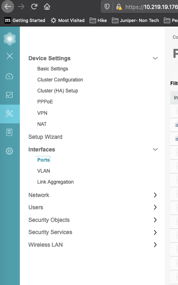Close the side menu with X icon
The image size is (178, 285).
point(10,56)
